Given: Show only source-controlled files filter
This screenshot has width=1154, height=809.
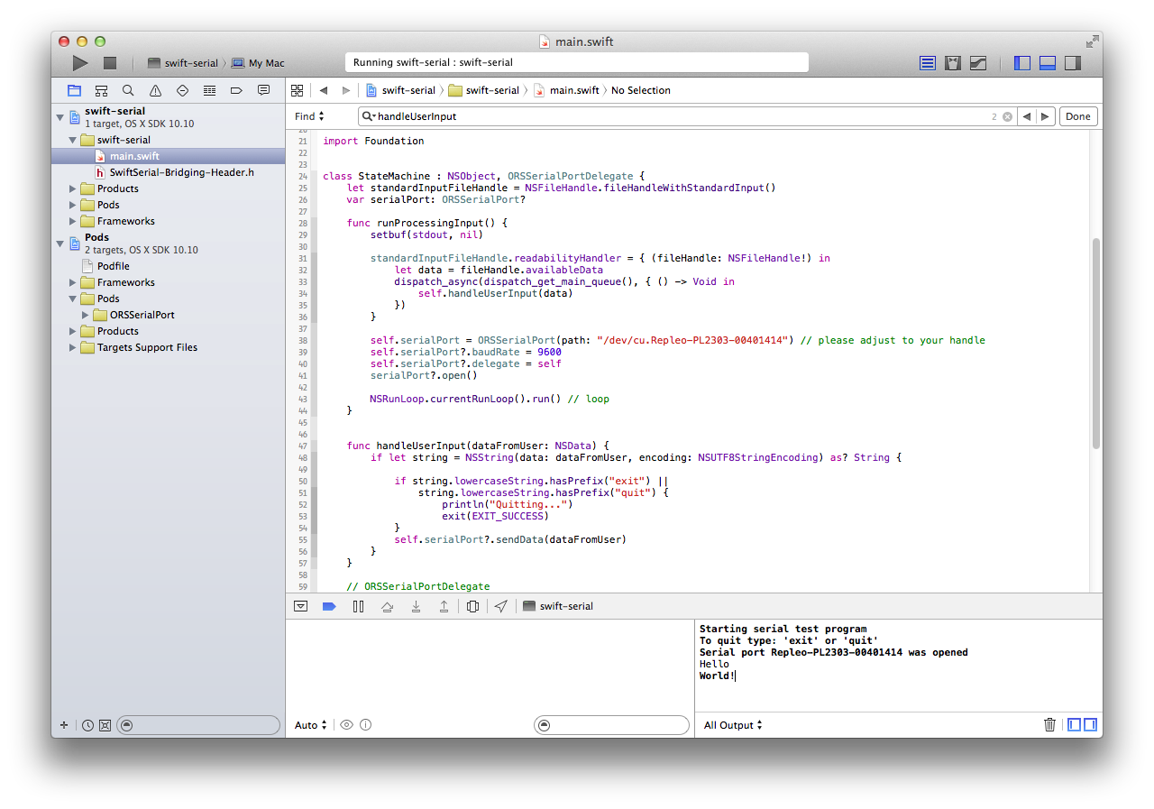Looking at the screenshot, I should click(x=105, y=725).
